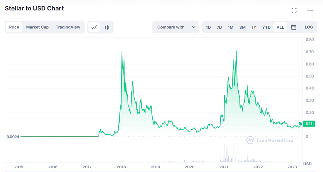The width and height of the screenshot is (323, 172).
Task: Select the 3M time range
Action: coord(242,27)
